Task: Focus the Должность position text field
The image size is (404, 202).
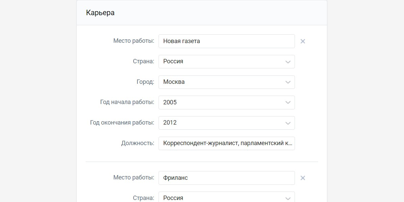Action: [226, 143]
